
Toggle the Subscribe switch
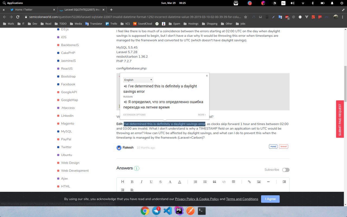click(286, 170)
